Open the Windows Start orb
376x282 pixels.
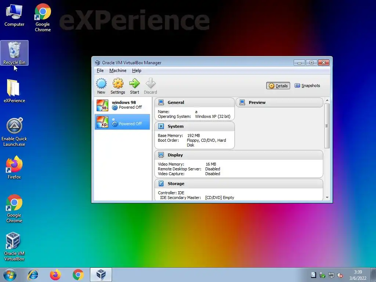(10, 275)
